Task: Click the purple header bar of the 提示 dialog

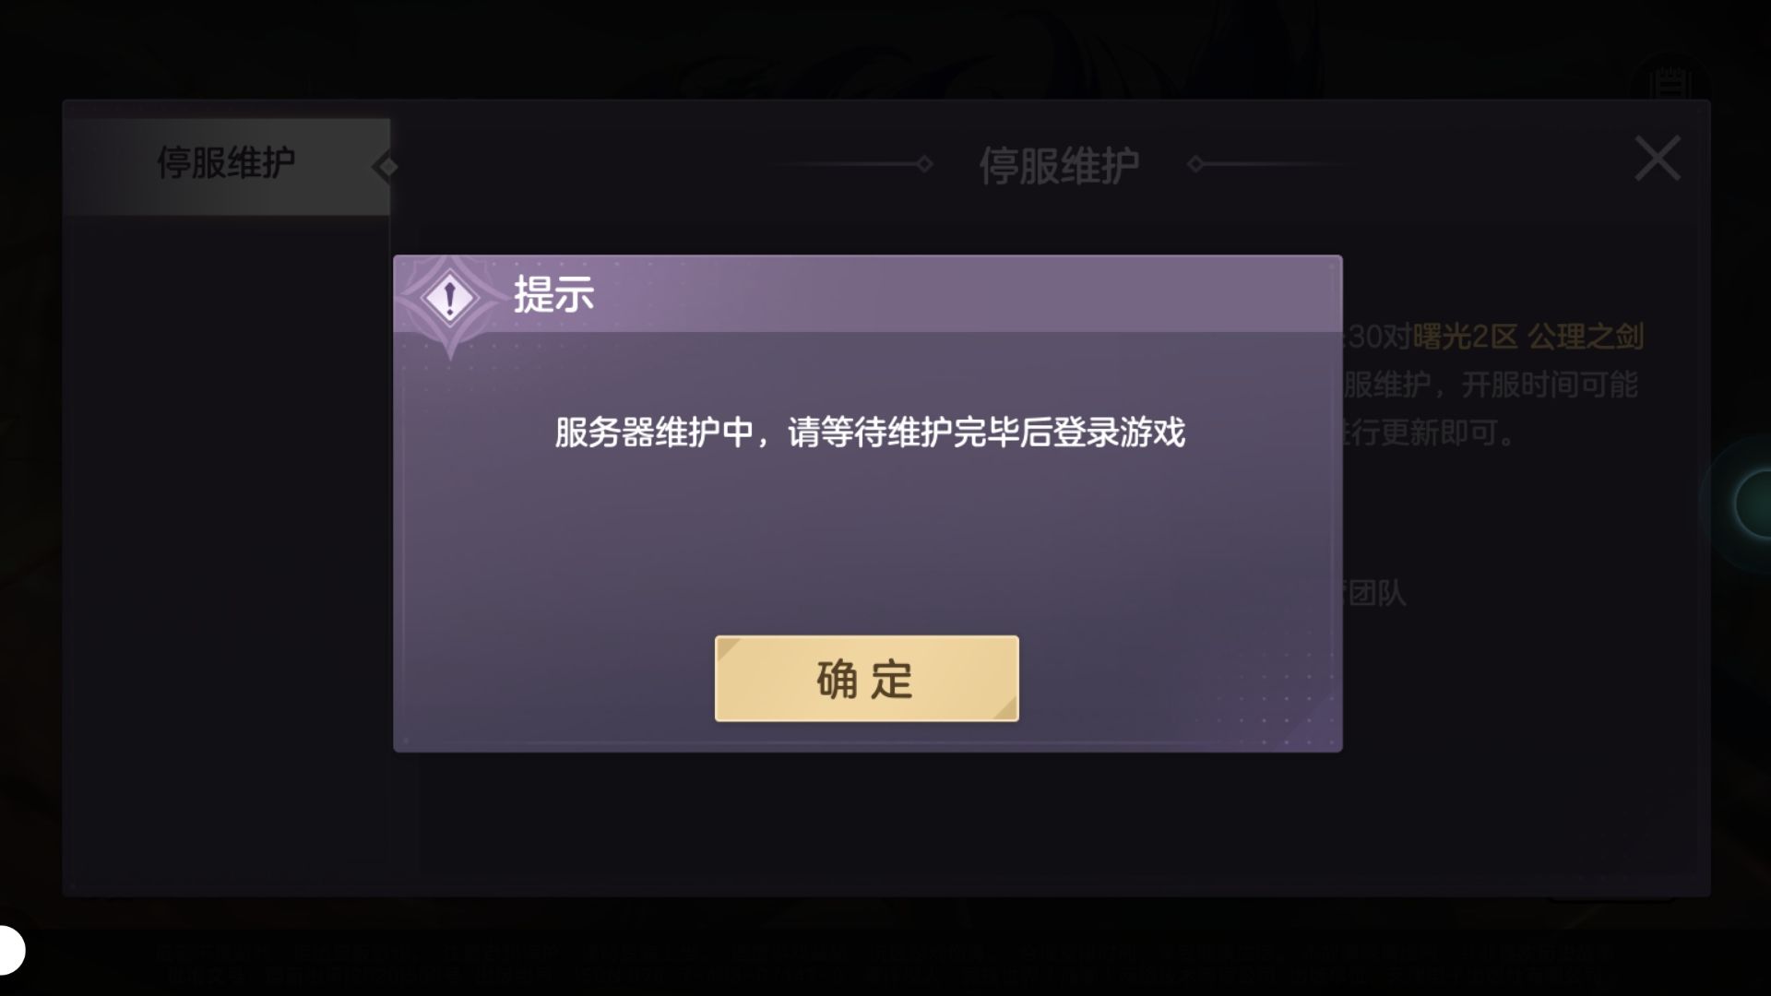Action: [867, 294]
